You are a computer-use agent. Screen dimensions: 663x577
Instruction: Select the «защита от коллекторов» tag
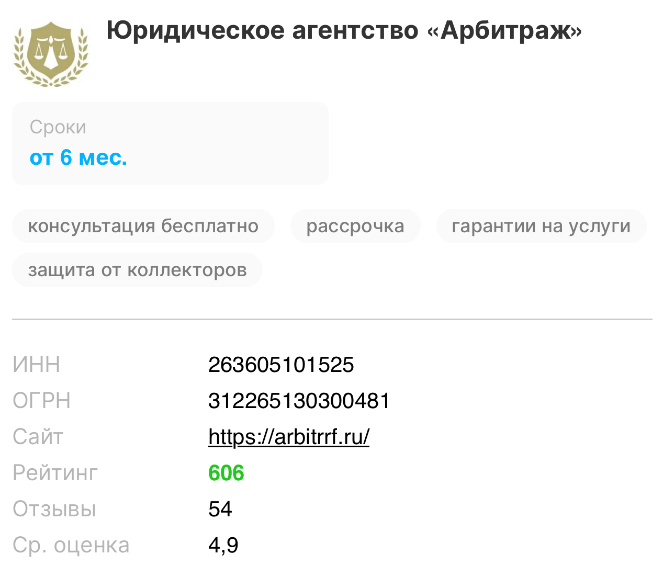(x=137, y=270)
